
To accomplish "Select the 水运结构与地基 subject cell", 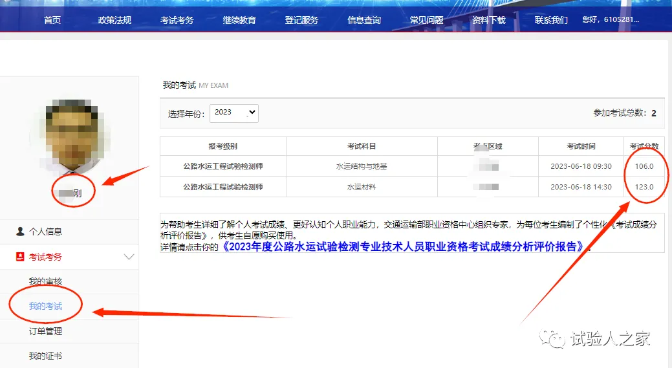I will coord(362,166).
